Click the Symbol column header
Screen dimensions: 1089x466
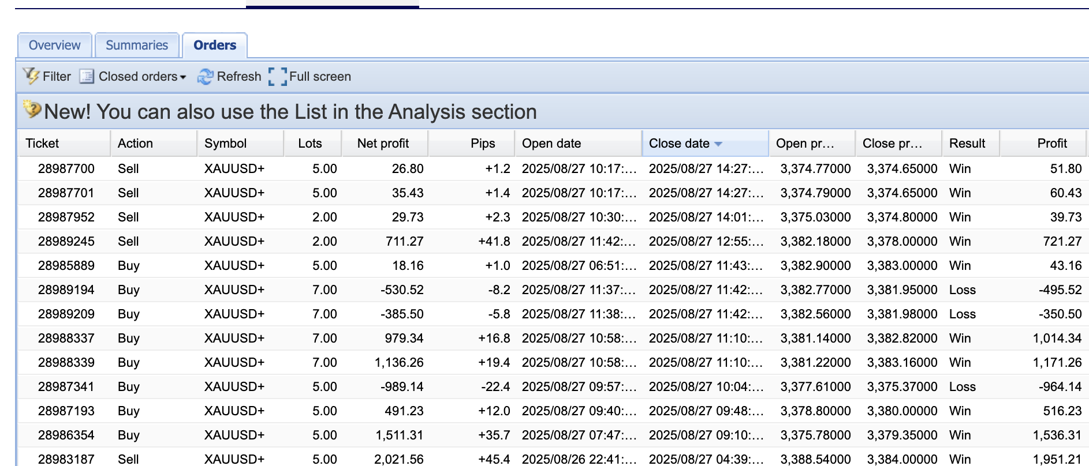coord(225,144)
